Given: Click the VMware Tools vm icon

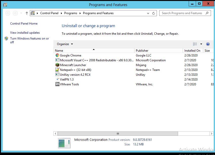Looking at the screenshot, I should [57, 84].
